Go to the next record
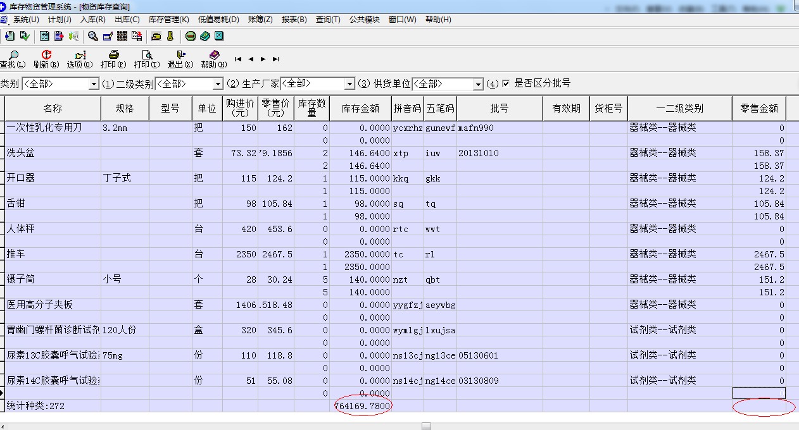 point(263,59)
